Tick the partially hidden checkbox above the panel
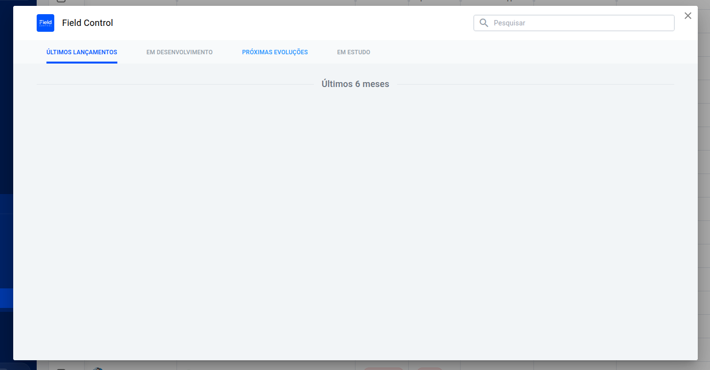The image size is (710, 370). [61, 1]
